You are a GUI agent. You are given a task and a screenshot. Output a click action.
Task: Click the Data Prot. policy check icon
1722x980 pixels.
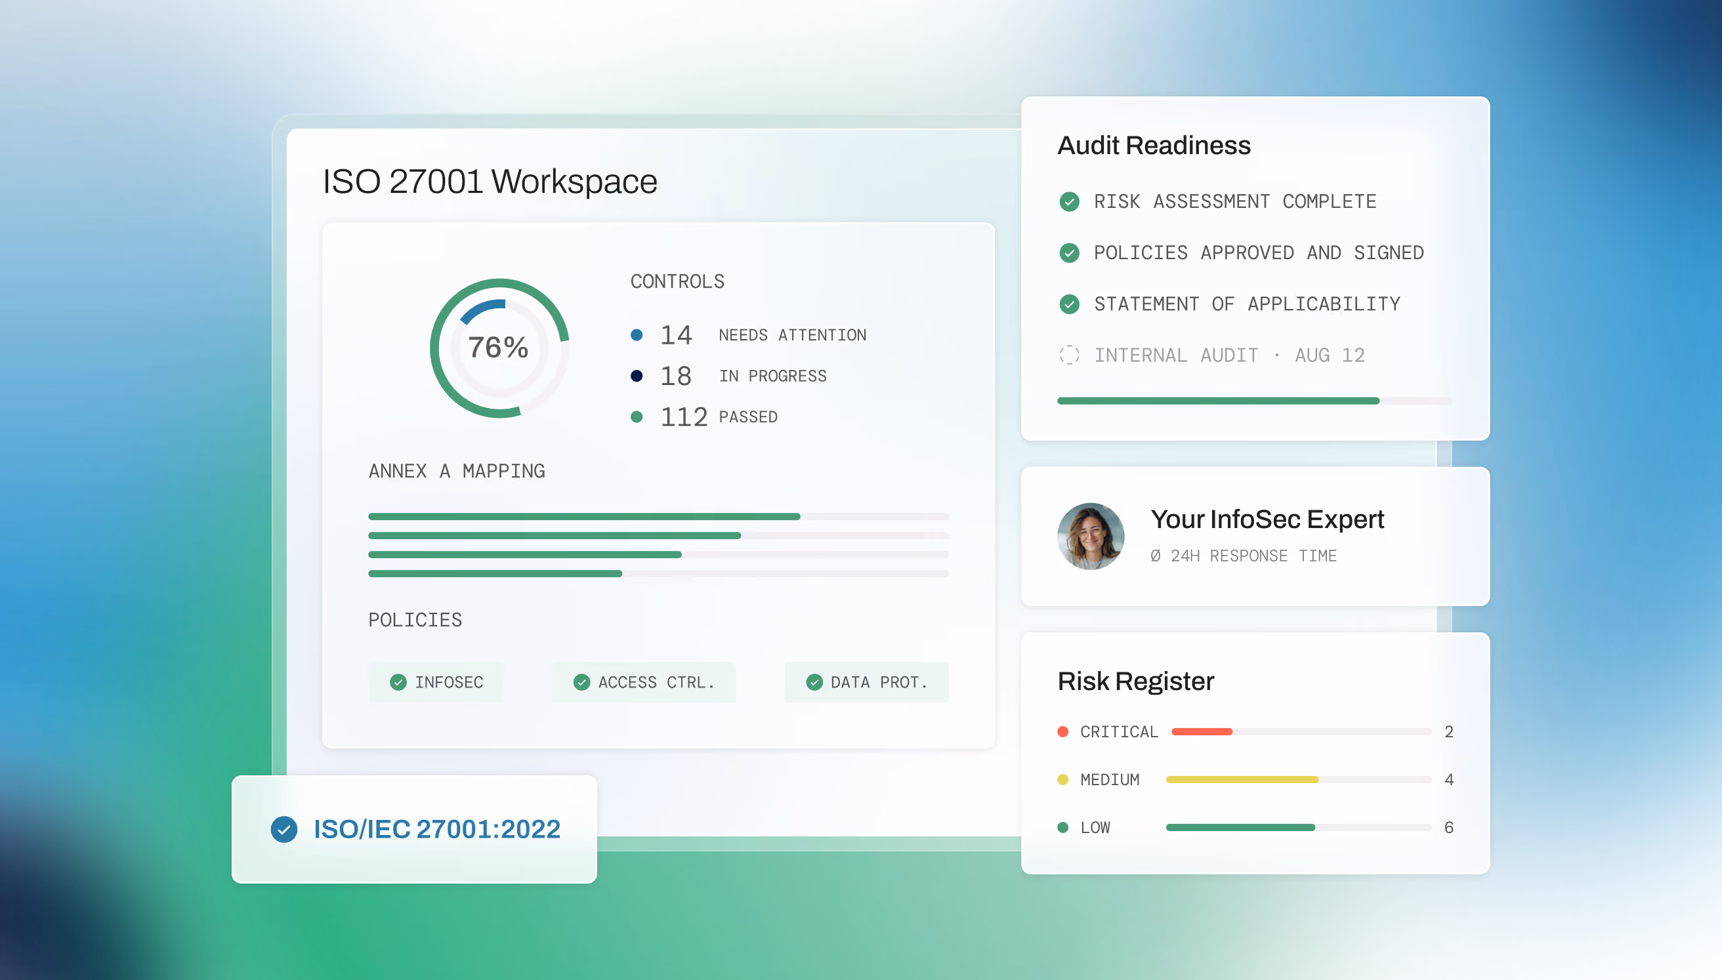pyautogui.click(x=814, y=682)
